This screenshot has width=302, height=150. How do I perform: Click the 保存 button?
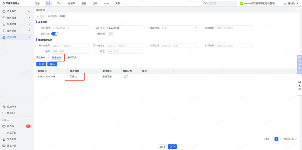click(172, 147)
